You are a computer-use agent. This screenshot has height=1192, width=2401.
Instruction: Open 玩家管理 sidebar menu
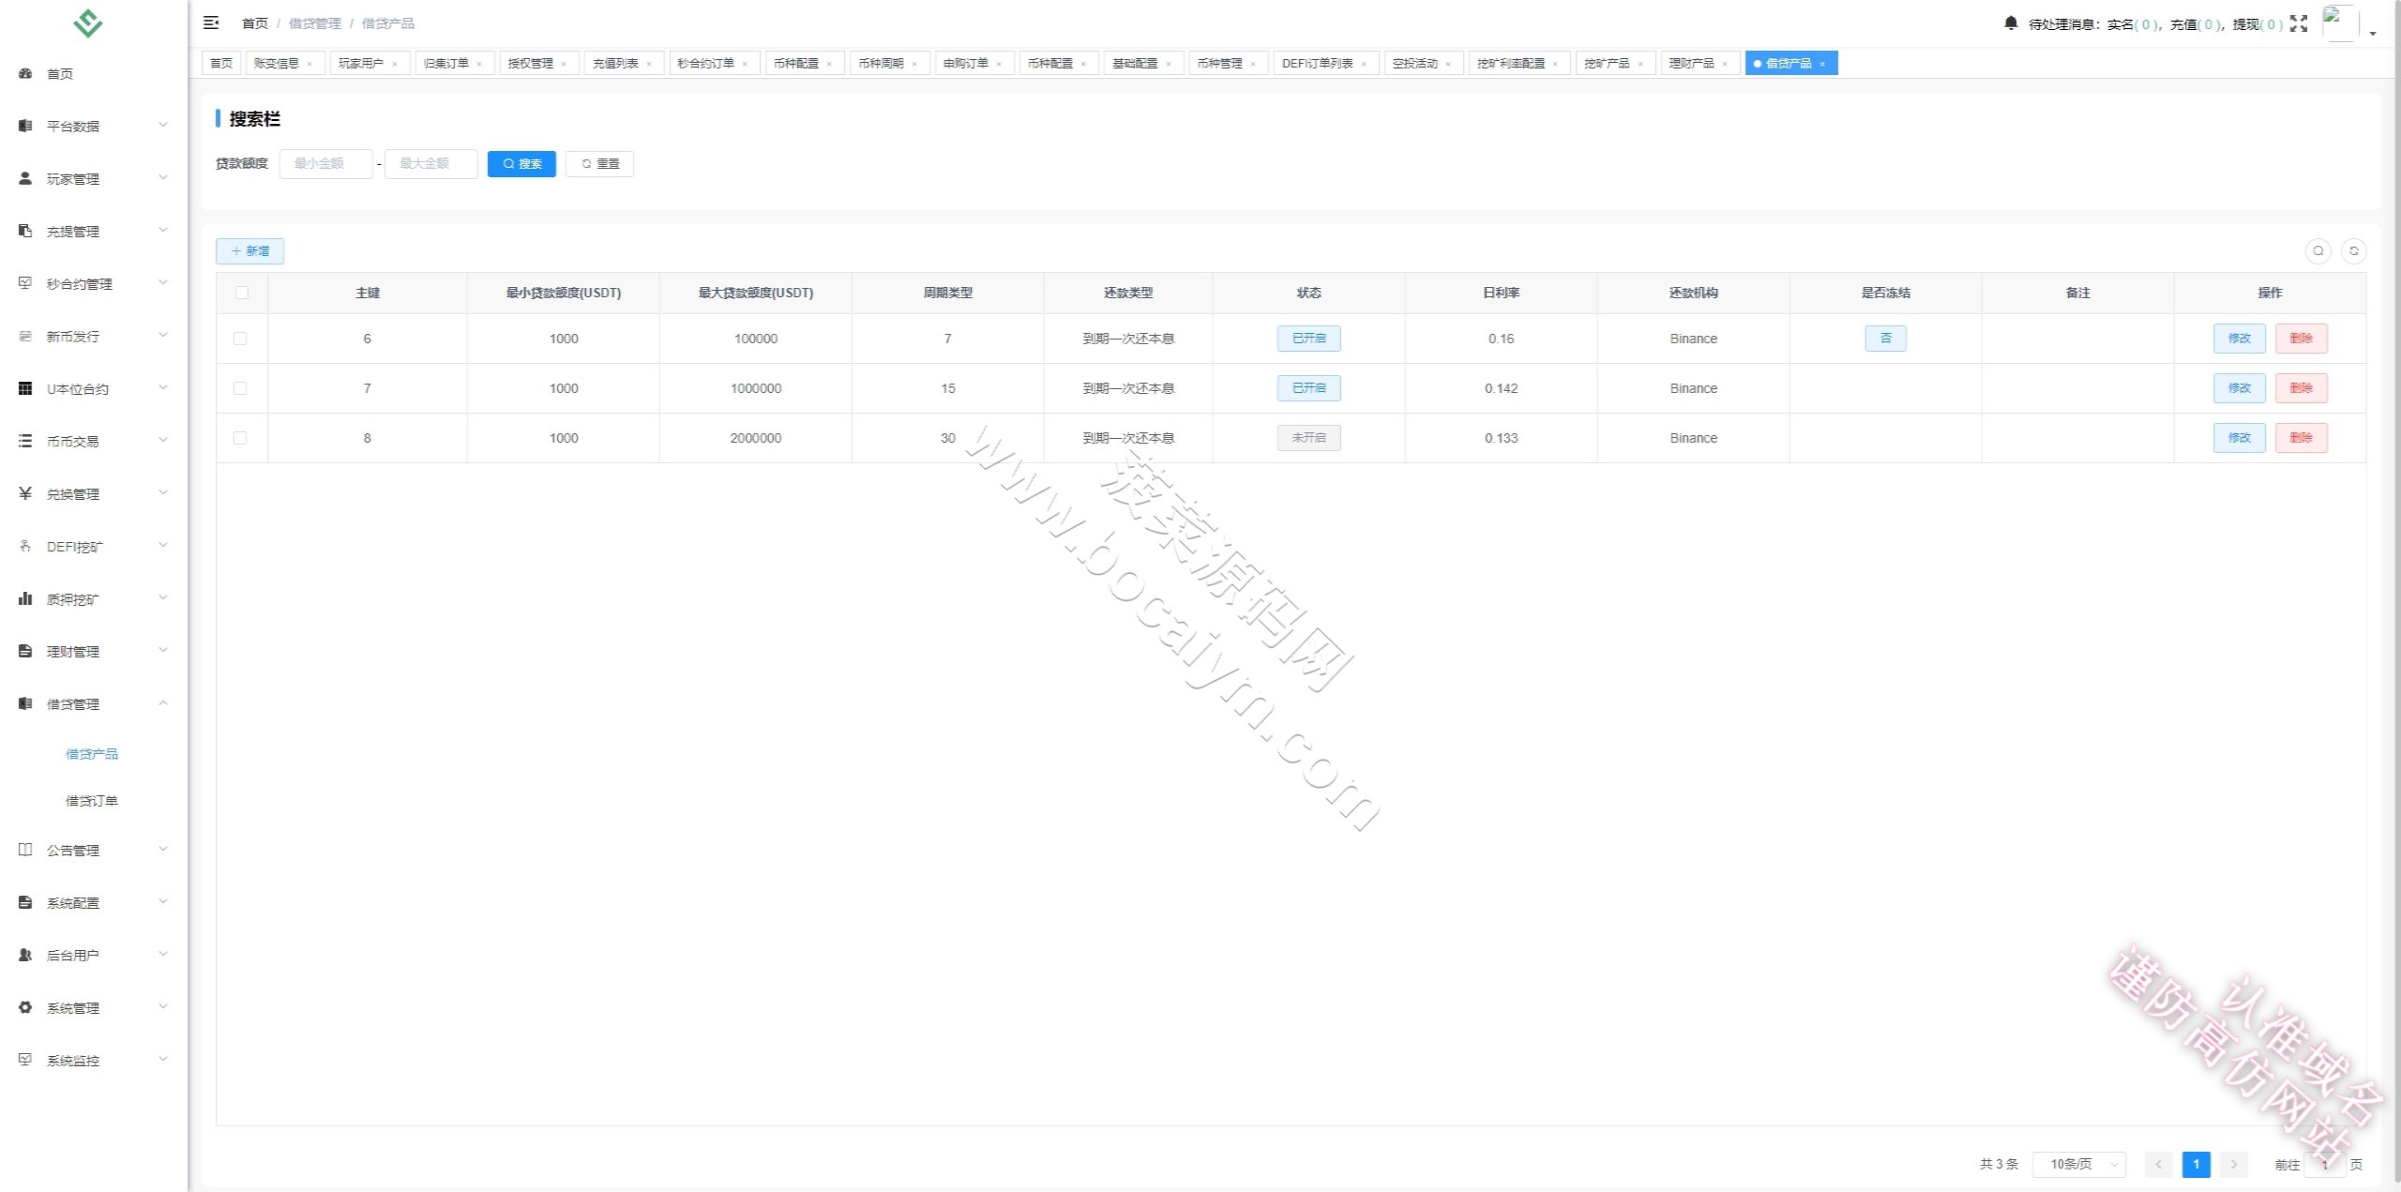coord(94,178)
